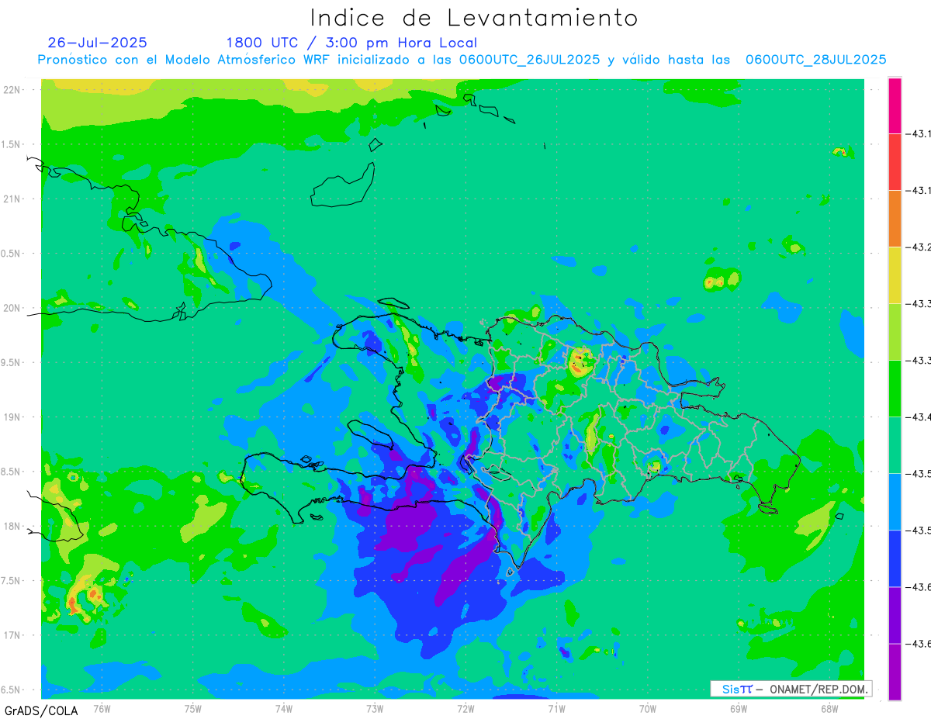The width and height of the screenshot is (931, 719).
Task: Click the '21N' latitude axis label
Action: coord(13,199)
